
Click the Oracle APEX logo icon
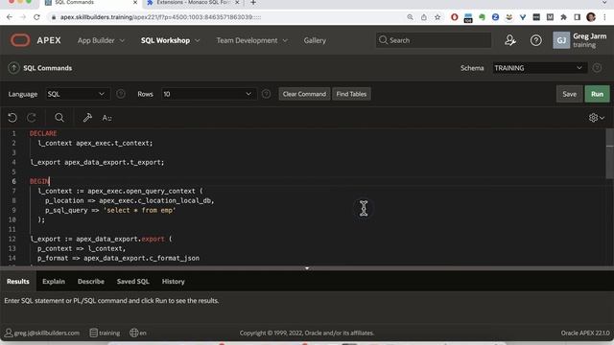(20, 40)
